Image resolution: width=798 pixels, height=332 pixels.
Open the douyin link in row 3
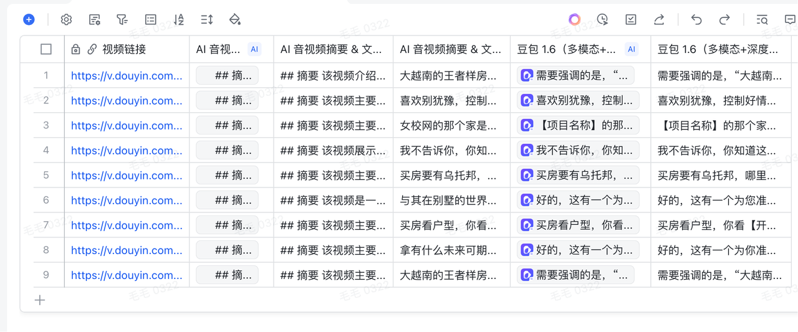[x=127, y=125]
